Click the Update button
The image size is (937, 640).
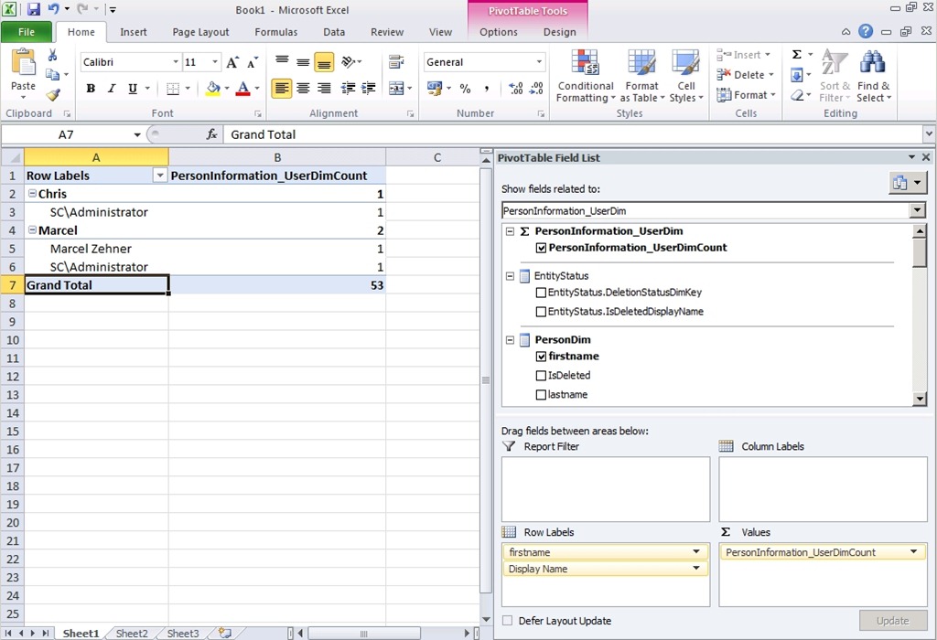892,621
